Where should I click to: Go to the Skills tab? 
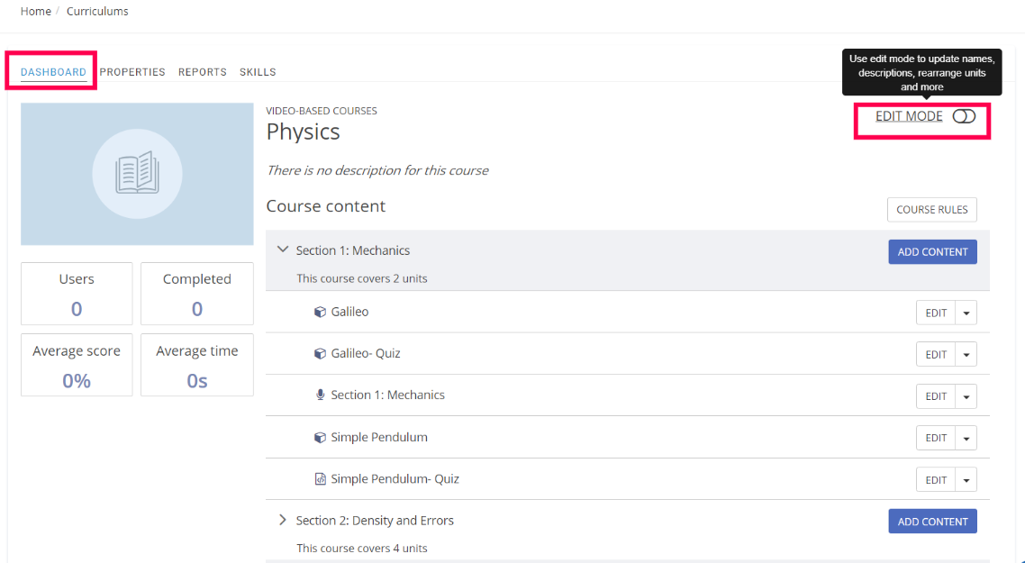point(258,72)
